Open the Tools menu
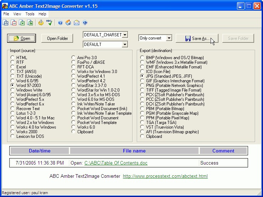This screenshot has width=263, height=197. point(30,14)
